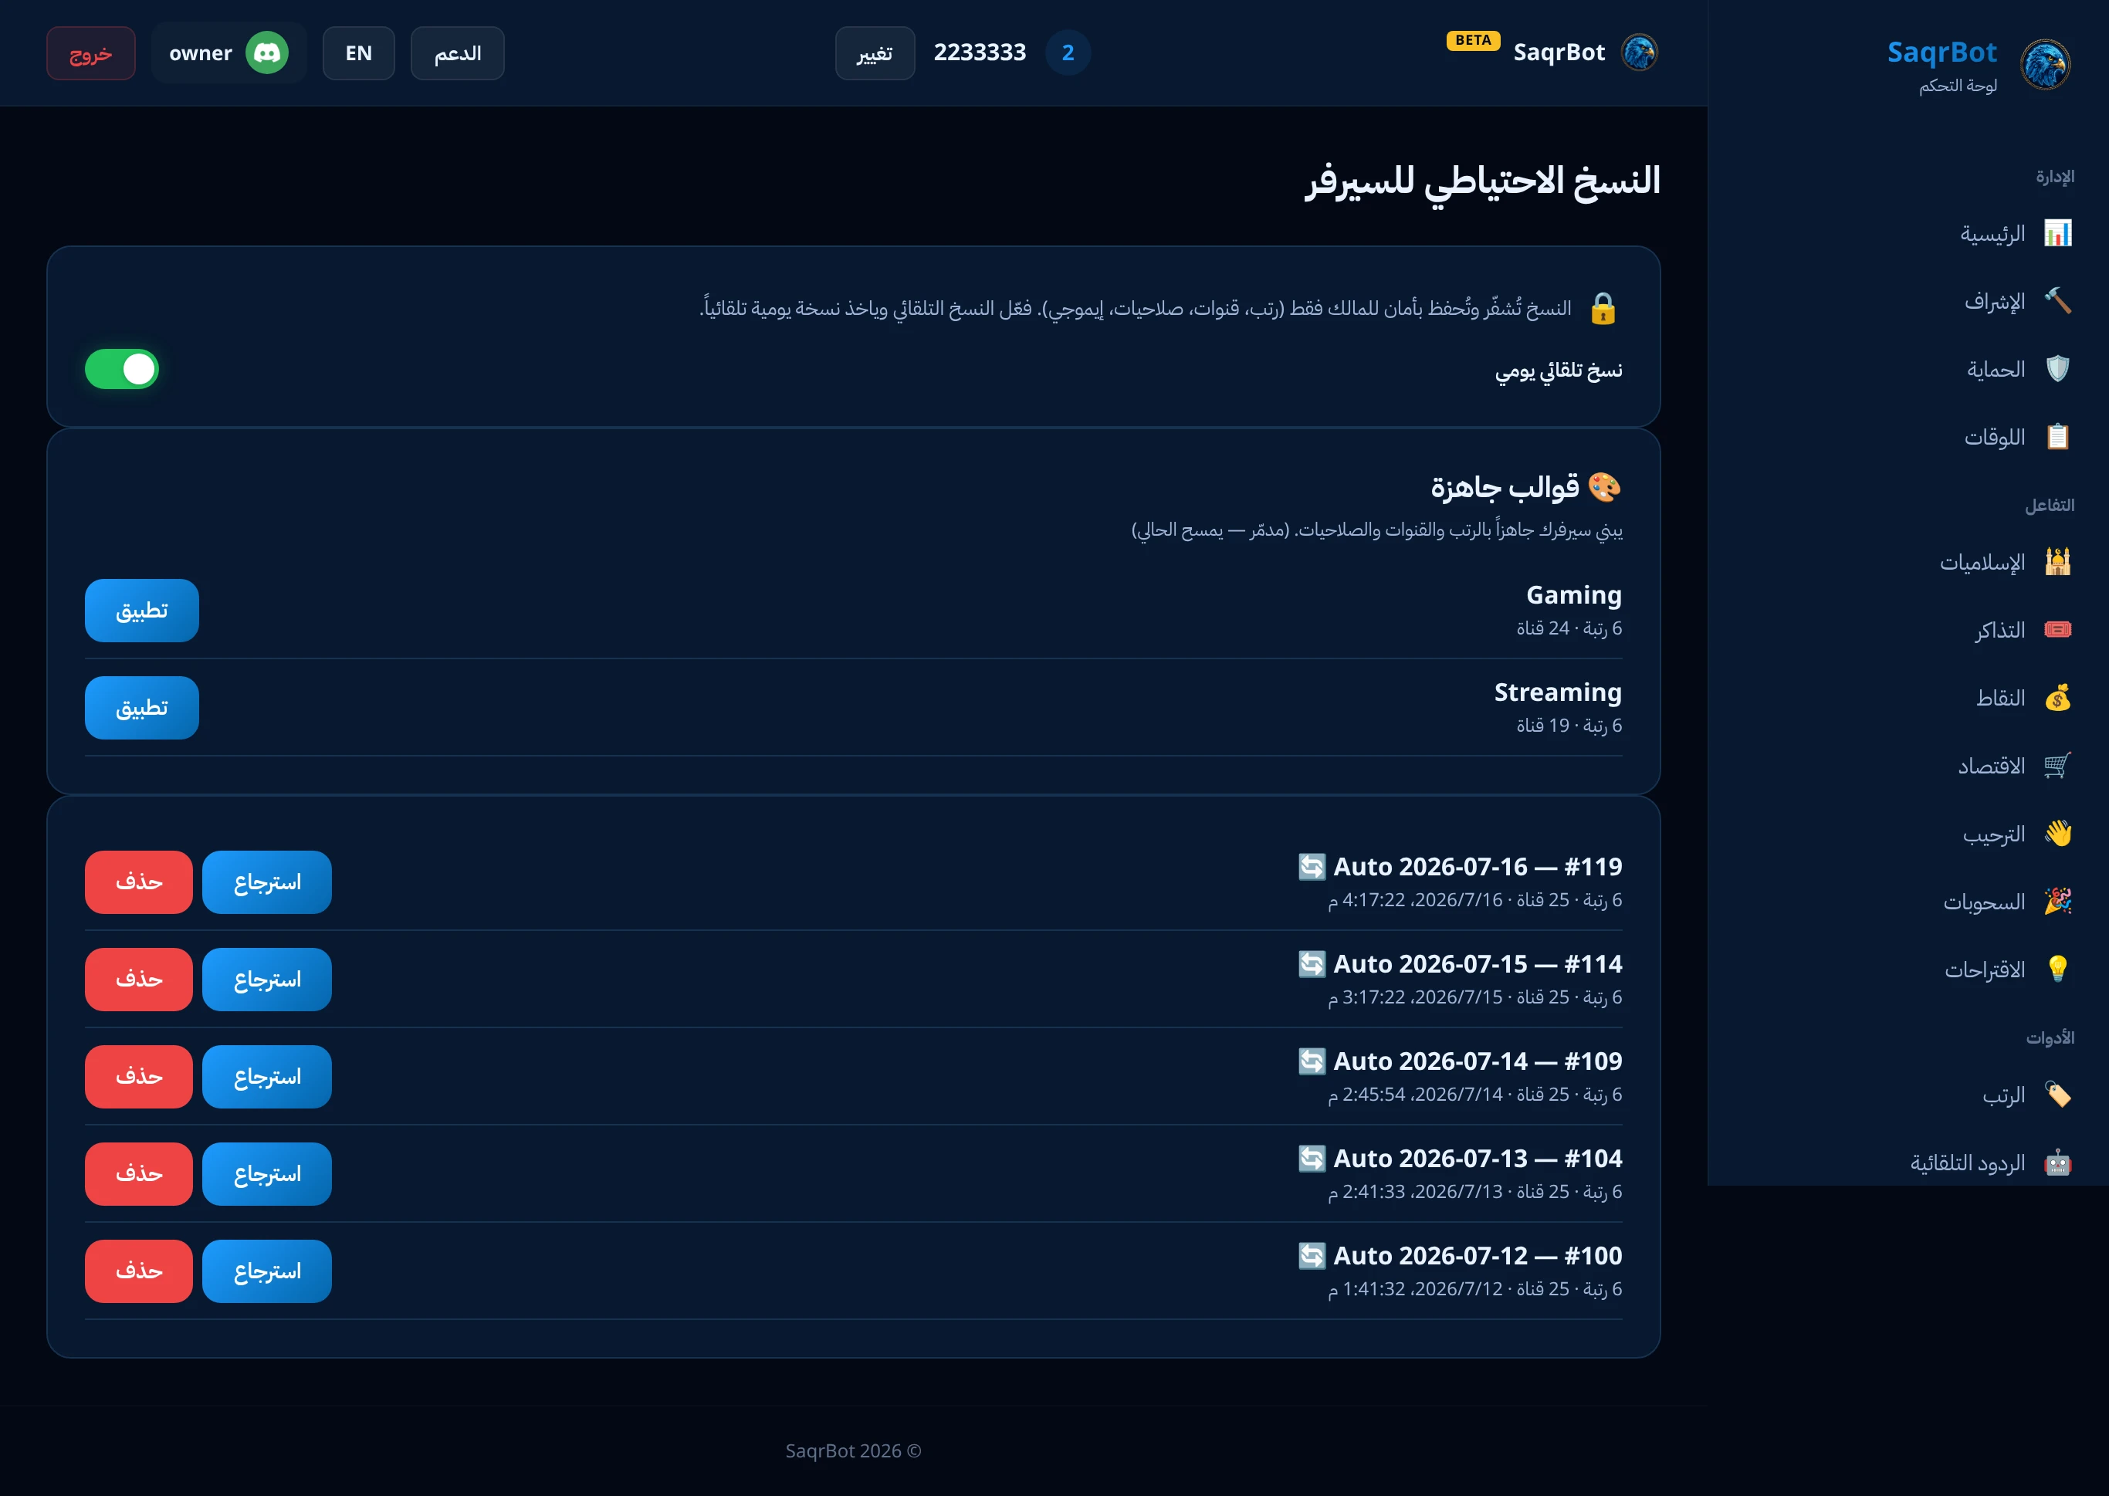Click the shopping cart icon for الاقتصاد

coord(2057,764)
